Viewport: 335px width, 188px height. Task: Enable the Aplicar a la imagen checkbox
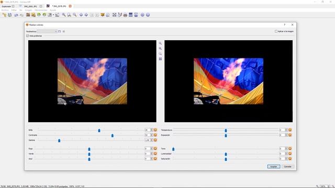click(276, 31)
